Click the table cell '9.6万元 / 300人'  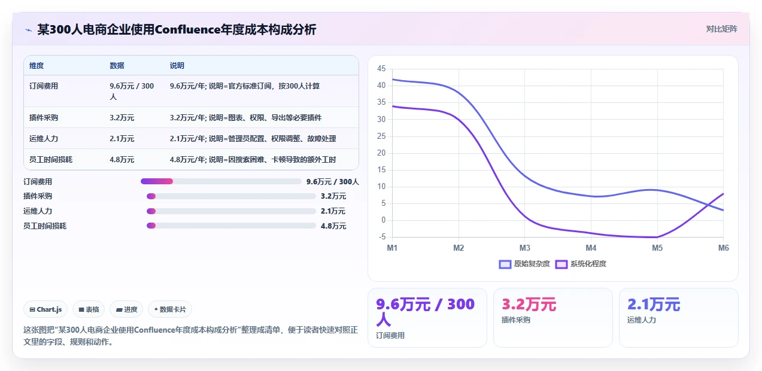pyautogui.click(x=132, y=91)
